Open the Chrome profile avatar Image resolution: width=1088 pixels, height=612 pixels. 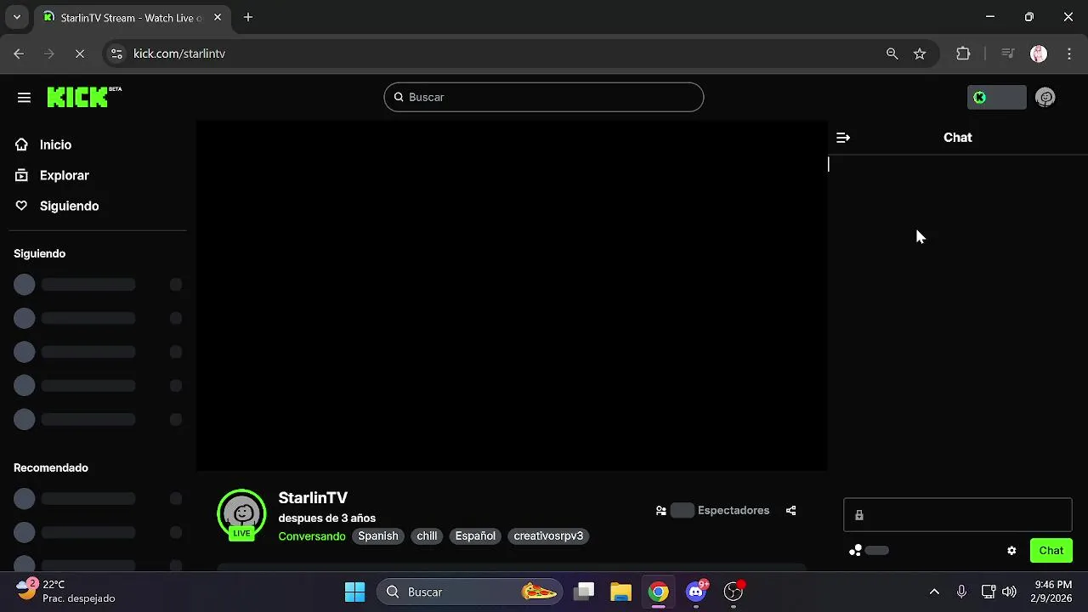pyautogui.click(x=1039, y=54)
